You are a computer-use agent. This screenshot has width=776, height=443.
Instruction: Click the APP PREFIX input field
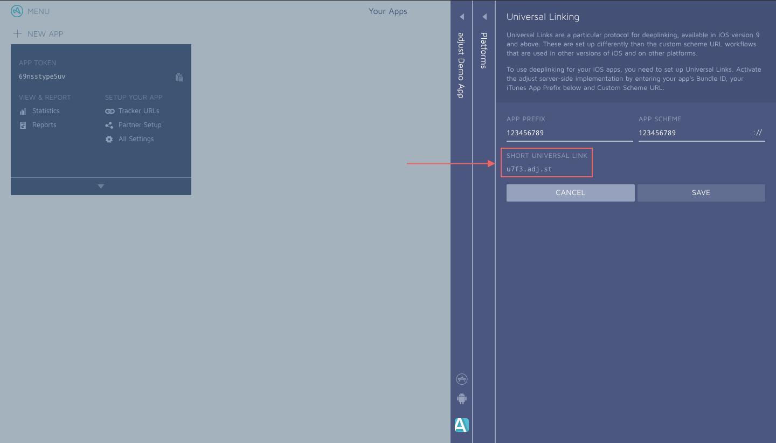(569, 133)
